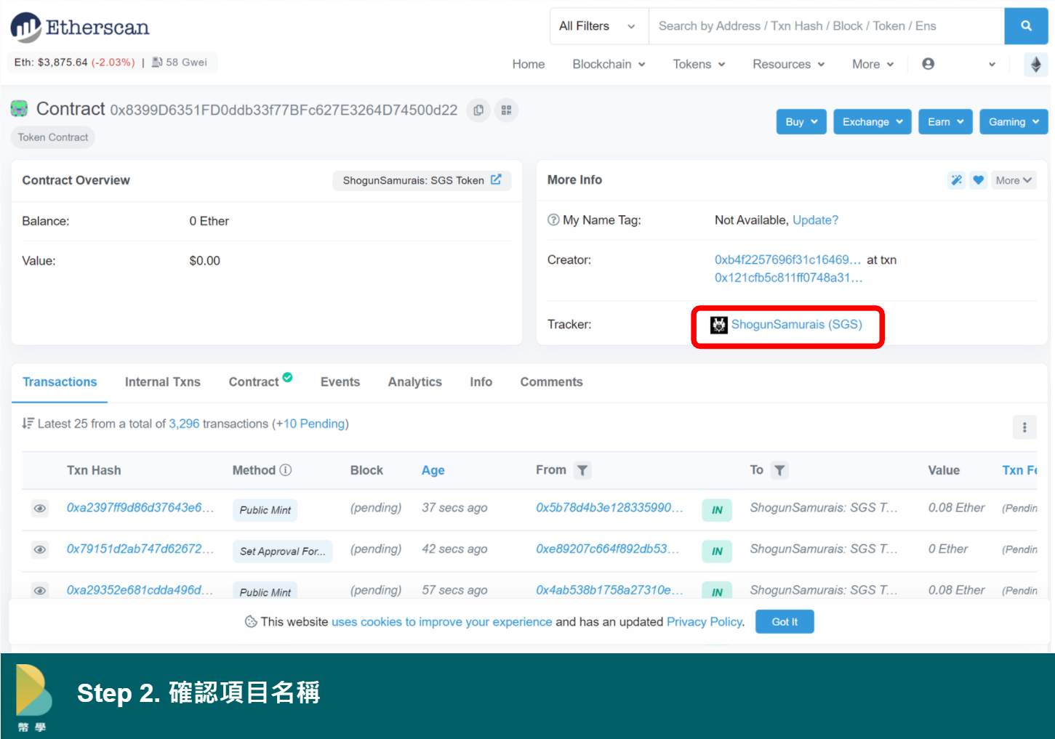Open the Buy dropdown button
1055x739 pixels.
(x=801, y=122)
